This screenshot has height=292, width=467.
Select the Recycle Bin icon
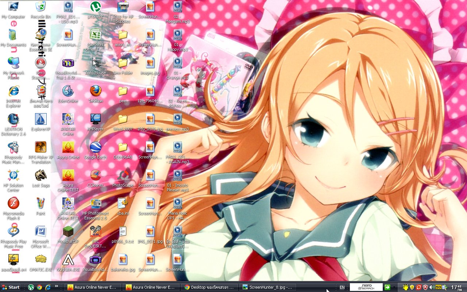click(x=40, y=10)
